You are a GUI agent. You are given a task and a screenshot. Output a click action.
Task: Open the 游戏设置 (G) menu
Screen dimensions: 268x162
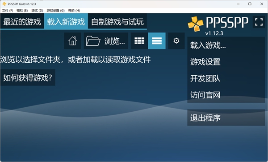pos(55,11)
